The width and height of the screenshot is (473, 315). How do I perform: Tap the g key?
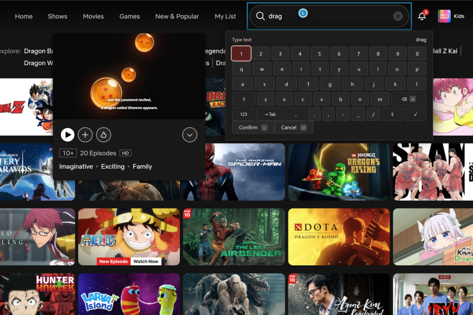330,84
